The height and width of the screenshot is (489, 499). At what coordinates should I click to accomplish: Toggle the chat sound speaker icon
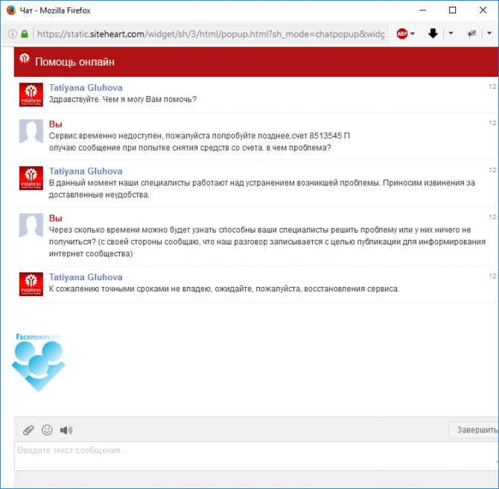[66, 430]
